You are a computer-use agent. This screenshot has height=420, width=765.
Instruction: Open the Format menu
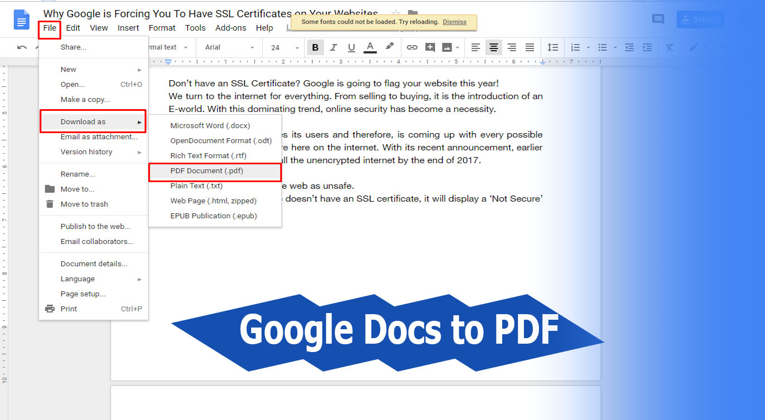[x=162, y=27]
